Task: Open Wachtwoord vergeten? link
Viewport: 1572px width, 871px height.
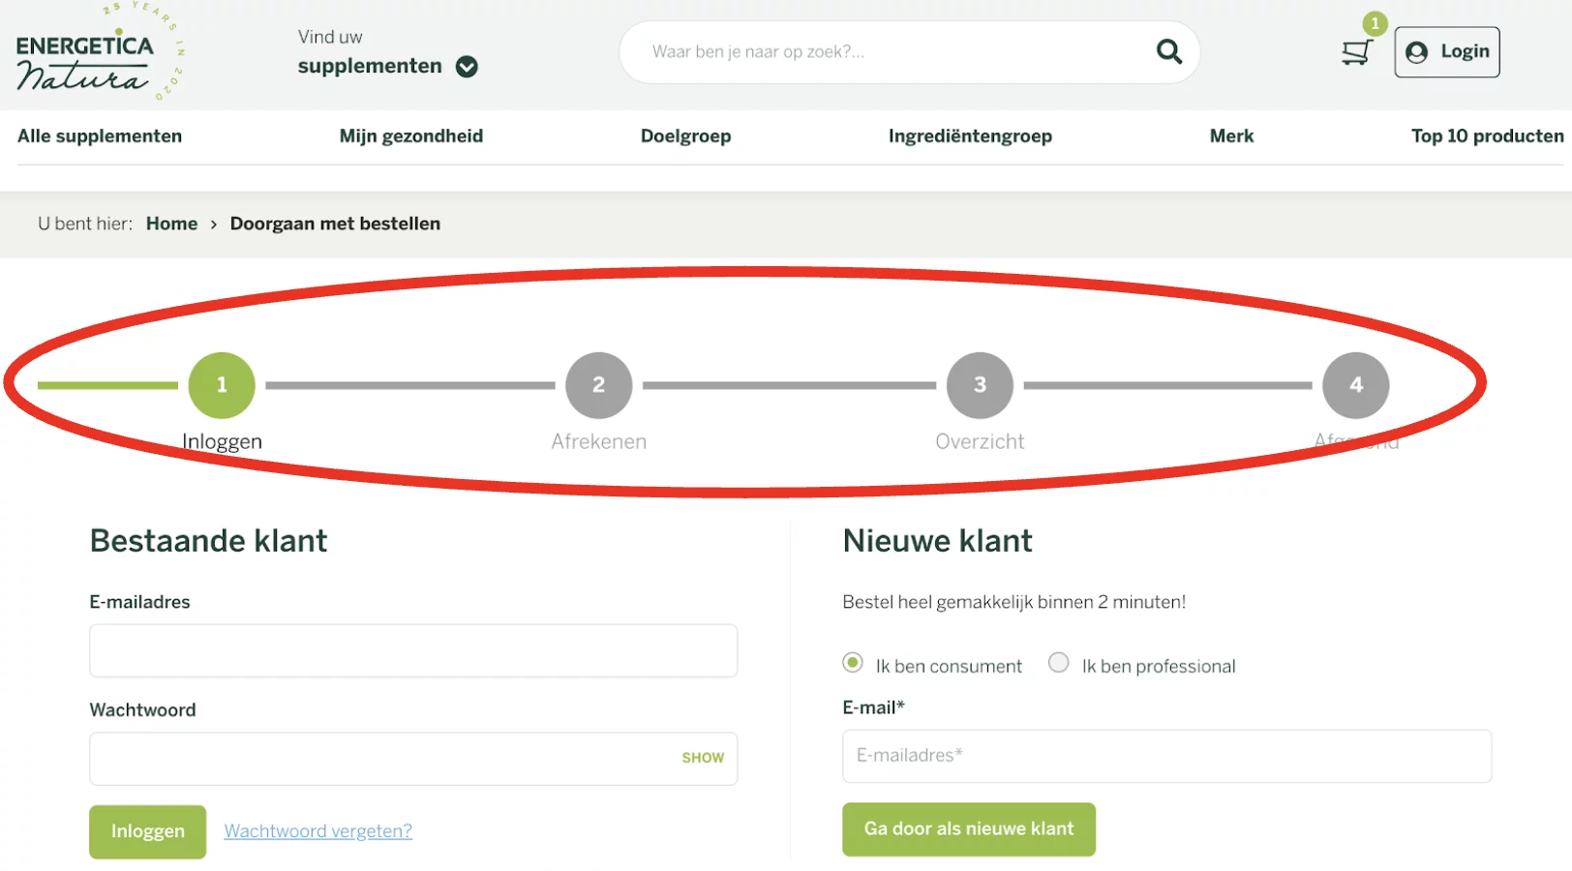Action: 318,831
